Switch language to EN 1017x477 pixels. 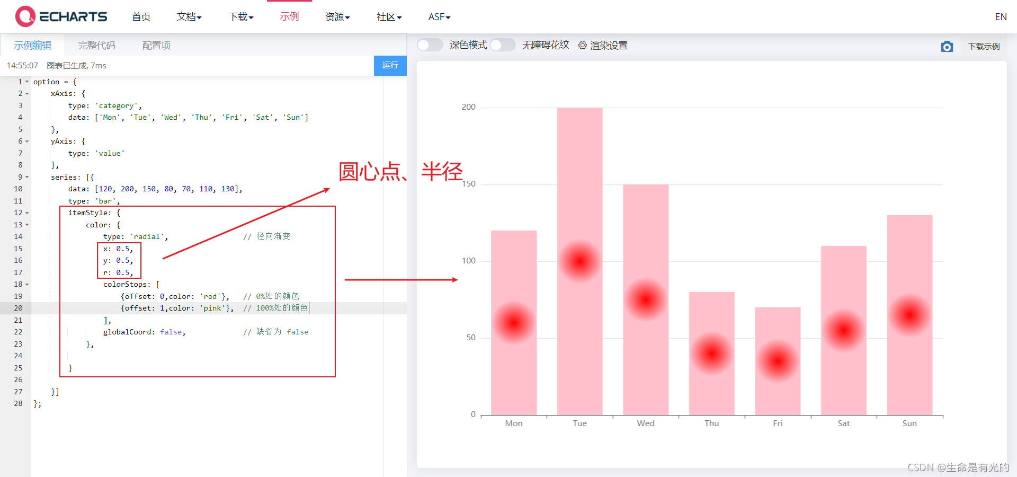click(1001, 17)
